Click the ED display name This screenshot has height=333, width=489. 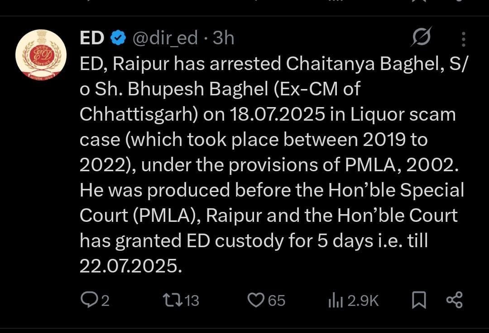tap(92, 38)
